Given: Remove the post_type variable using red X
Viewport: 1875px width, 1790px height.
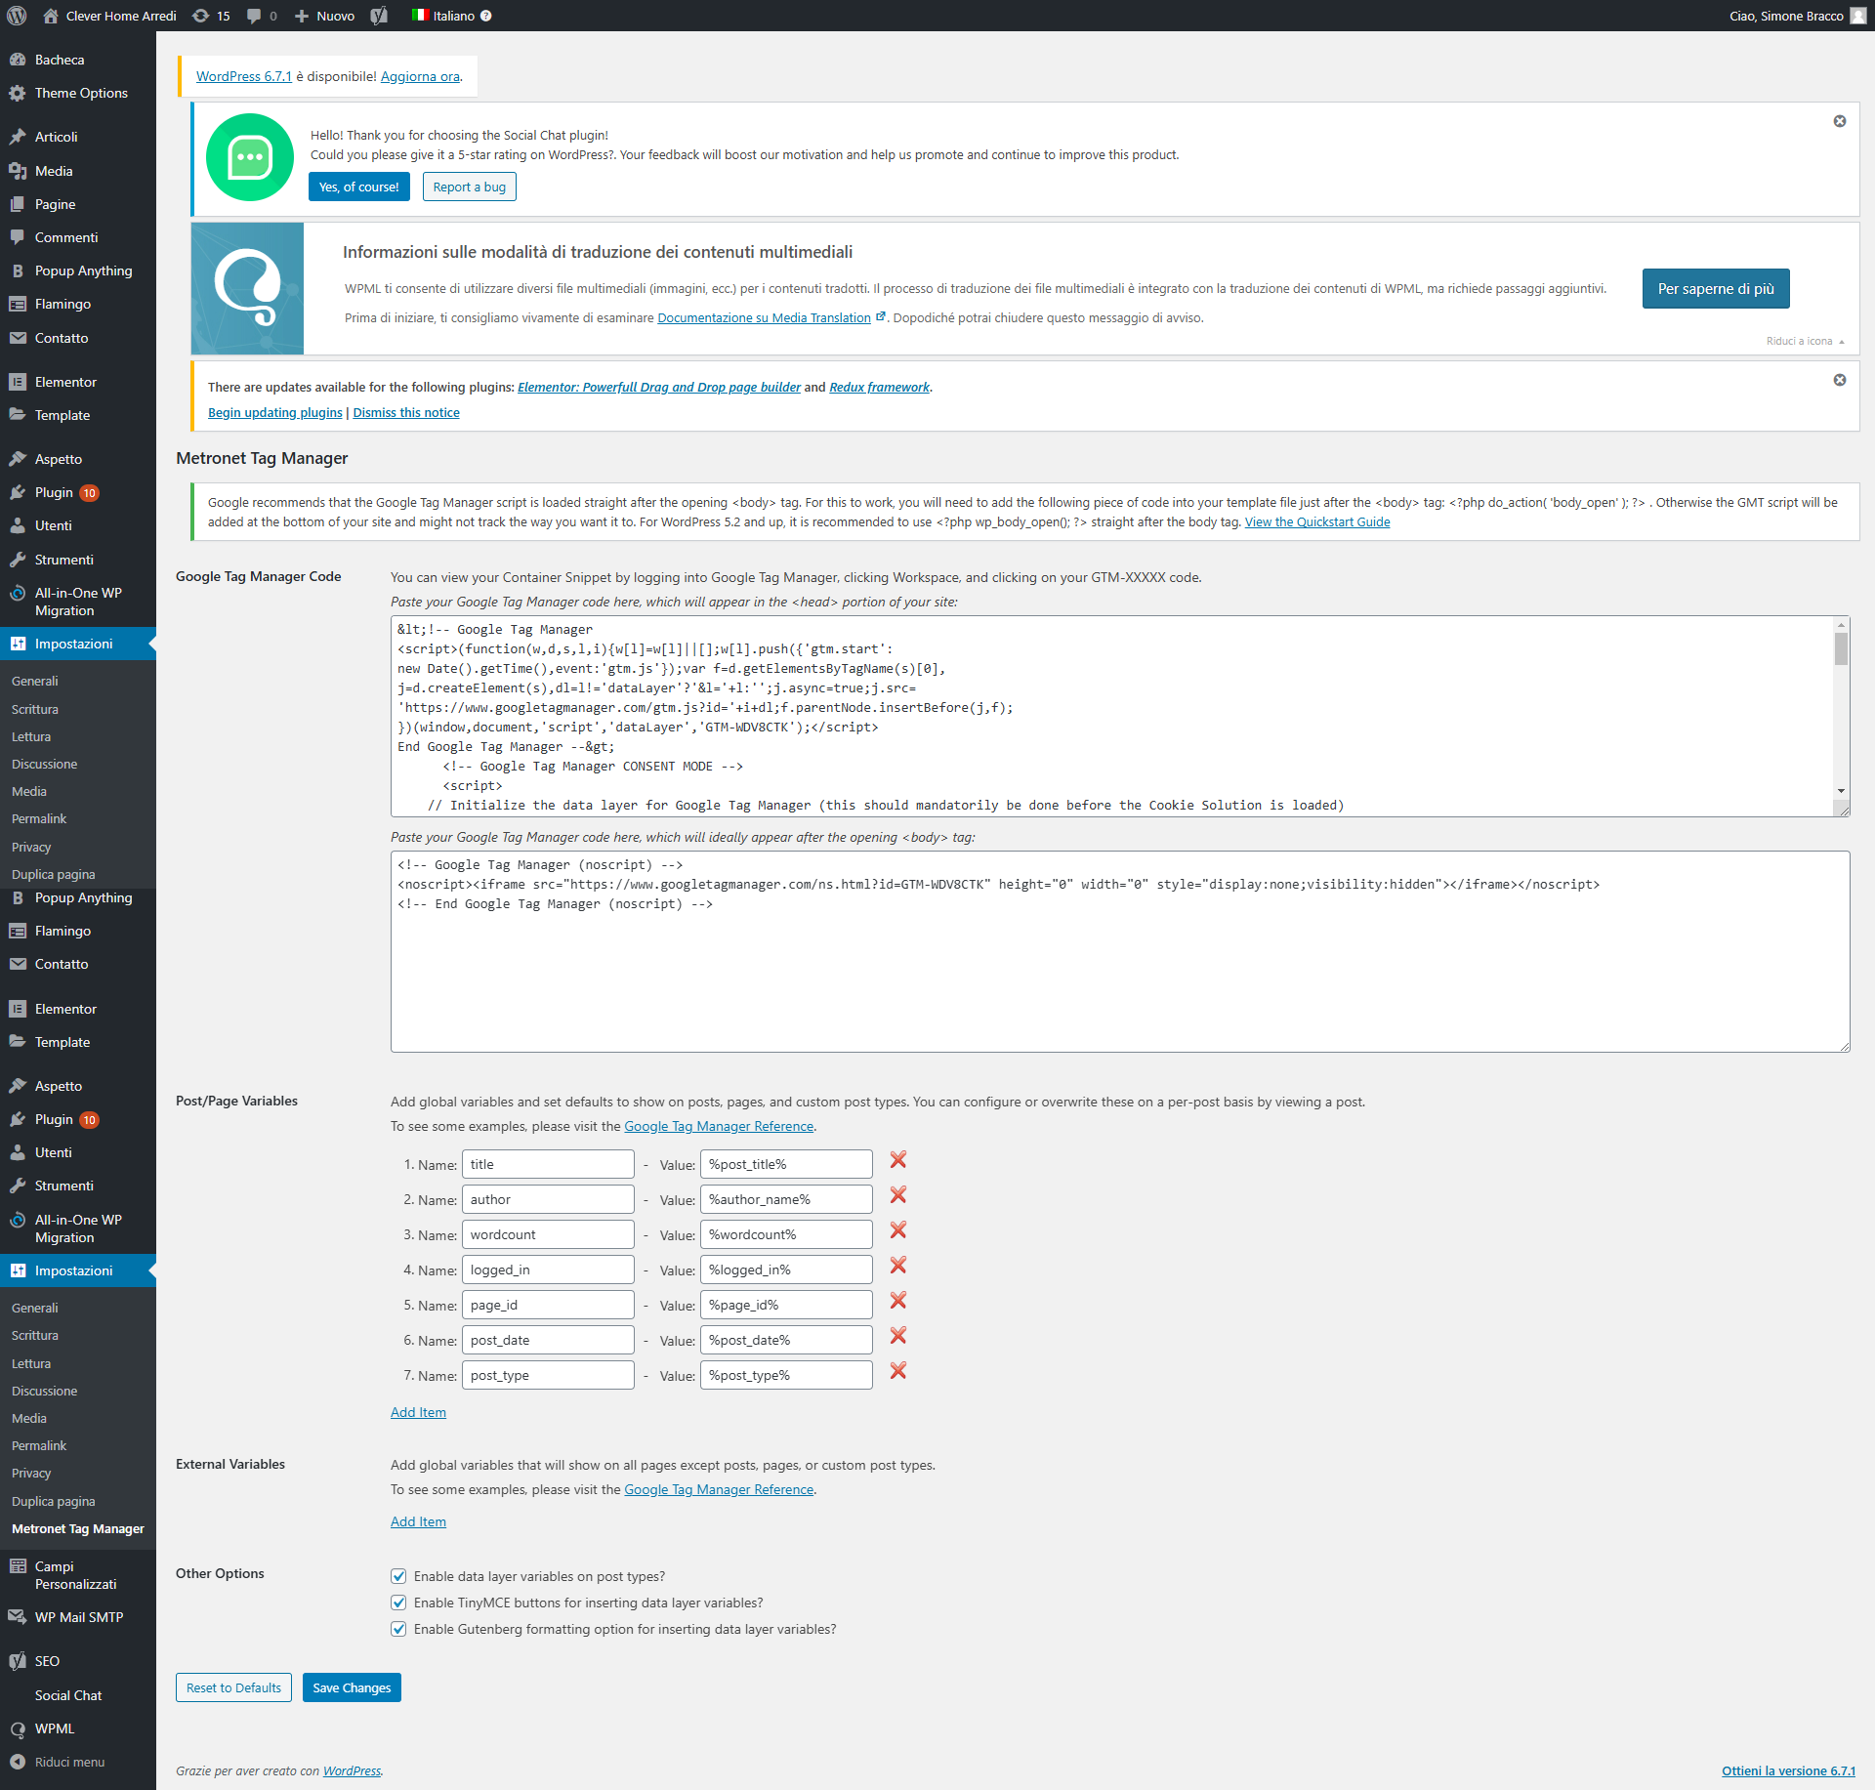Looking at the screenshot, I should (x=897, y=1371).
